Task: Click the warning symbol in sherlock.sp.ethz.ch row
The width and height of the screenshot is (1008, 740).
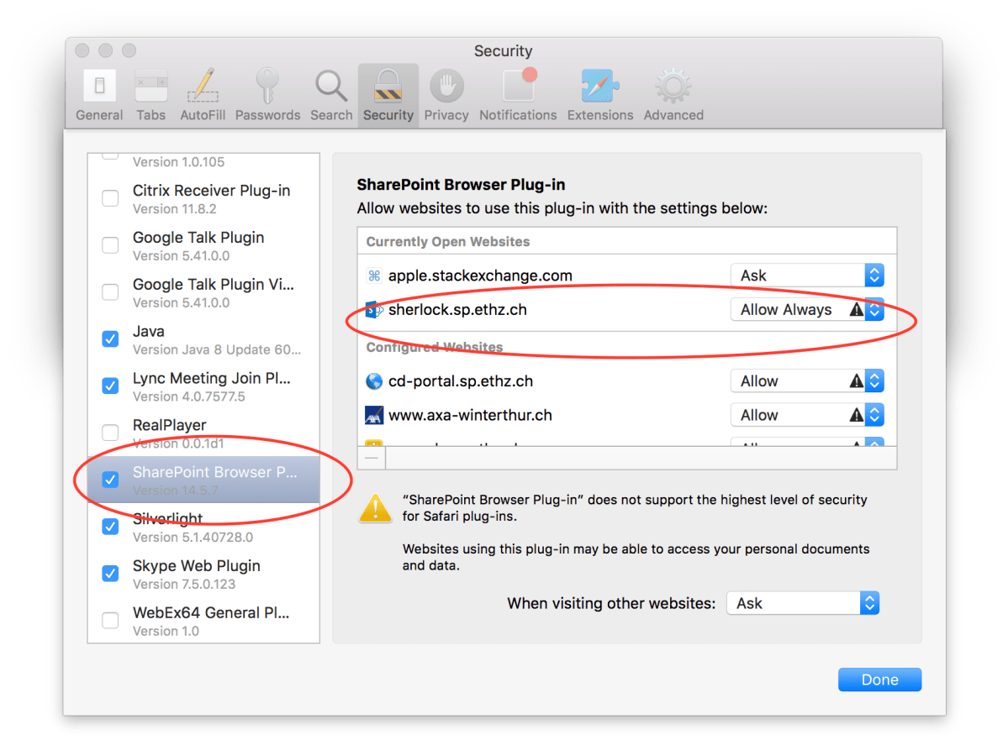Action: (x=856, y=310)
